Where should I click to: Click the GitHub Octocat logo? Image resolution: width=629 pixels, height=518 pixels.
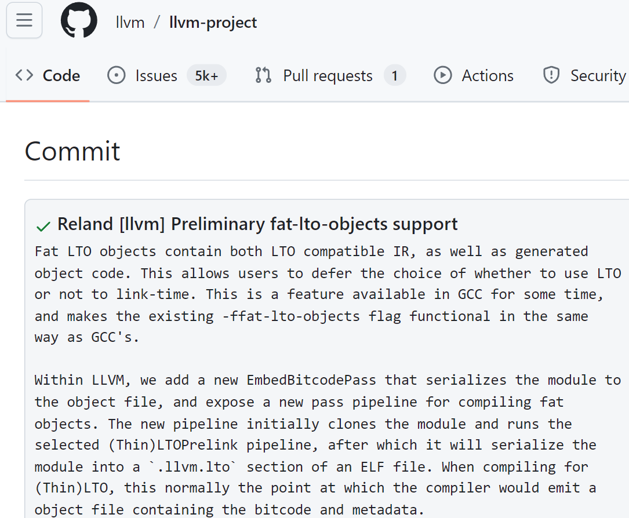[x=79, y=20]
